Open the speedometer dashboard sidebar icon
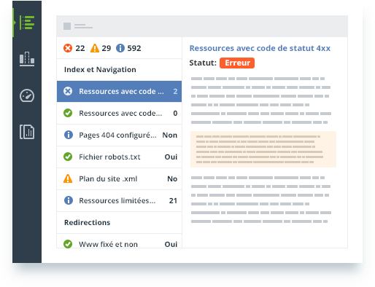Viewport: 375px width, 287px height. 27,95
